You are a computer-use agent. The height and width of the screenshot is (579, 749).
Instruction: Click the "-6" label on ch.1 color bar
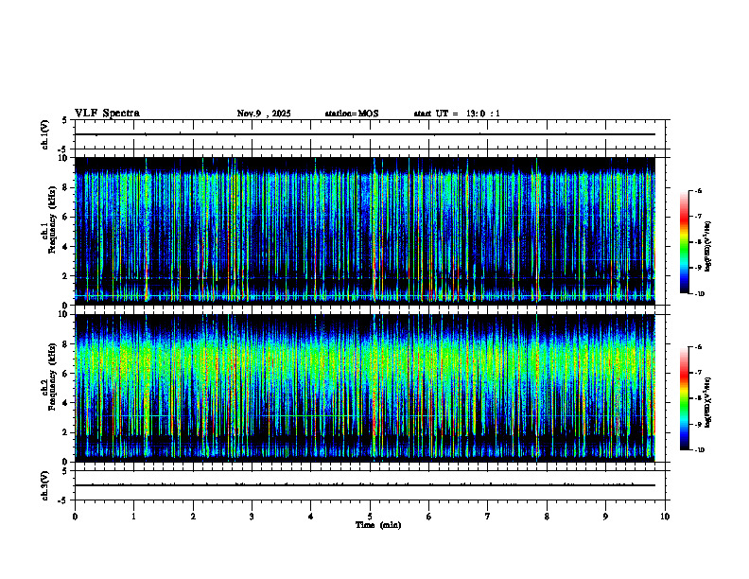pos(698,191)
